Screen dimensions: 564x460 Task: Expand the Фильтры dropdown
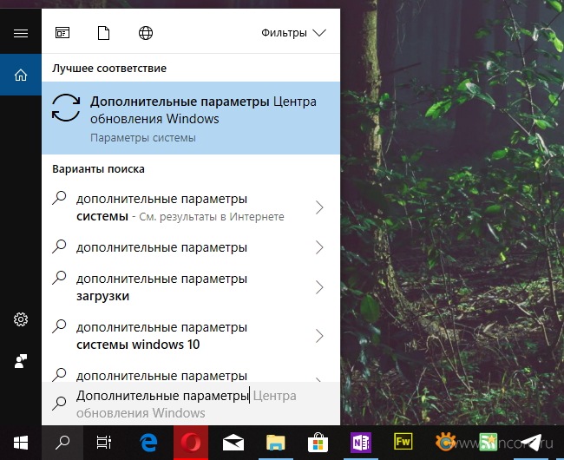[293, 33]
